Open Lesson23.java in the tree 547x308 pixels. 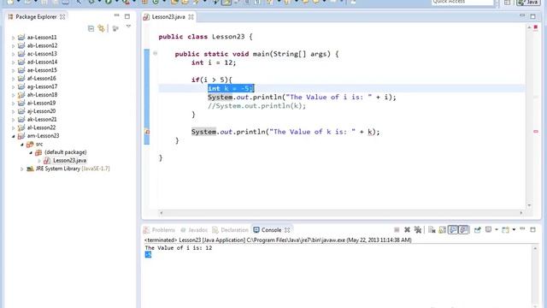(69, 161)
